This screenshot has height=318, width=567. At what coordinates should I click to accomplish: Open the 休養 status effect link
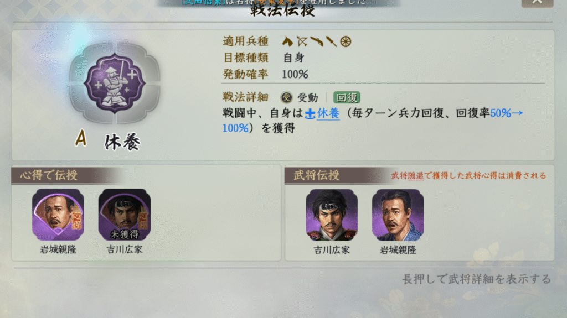point(328,113)
